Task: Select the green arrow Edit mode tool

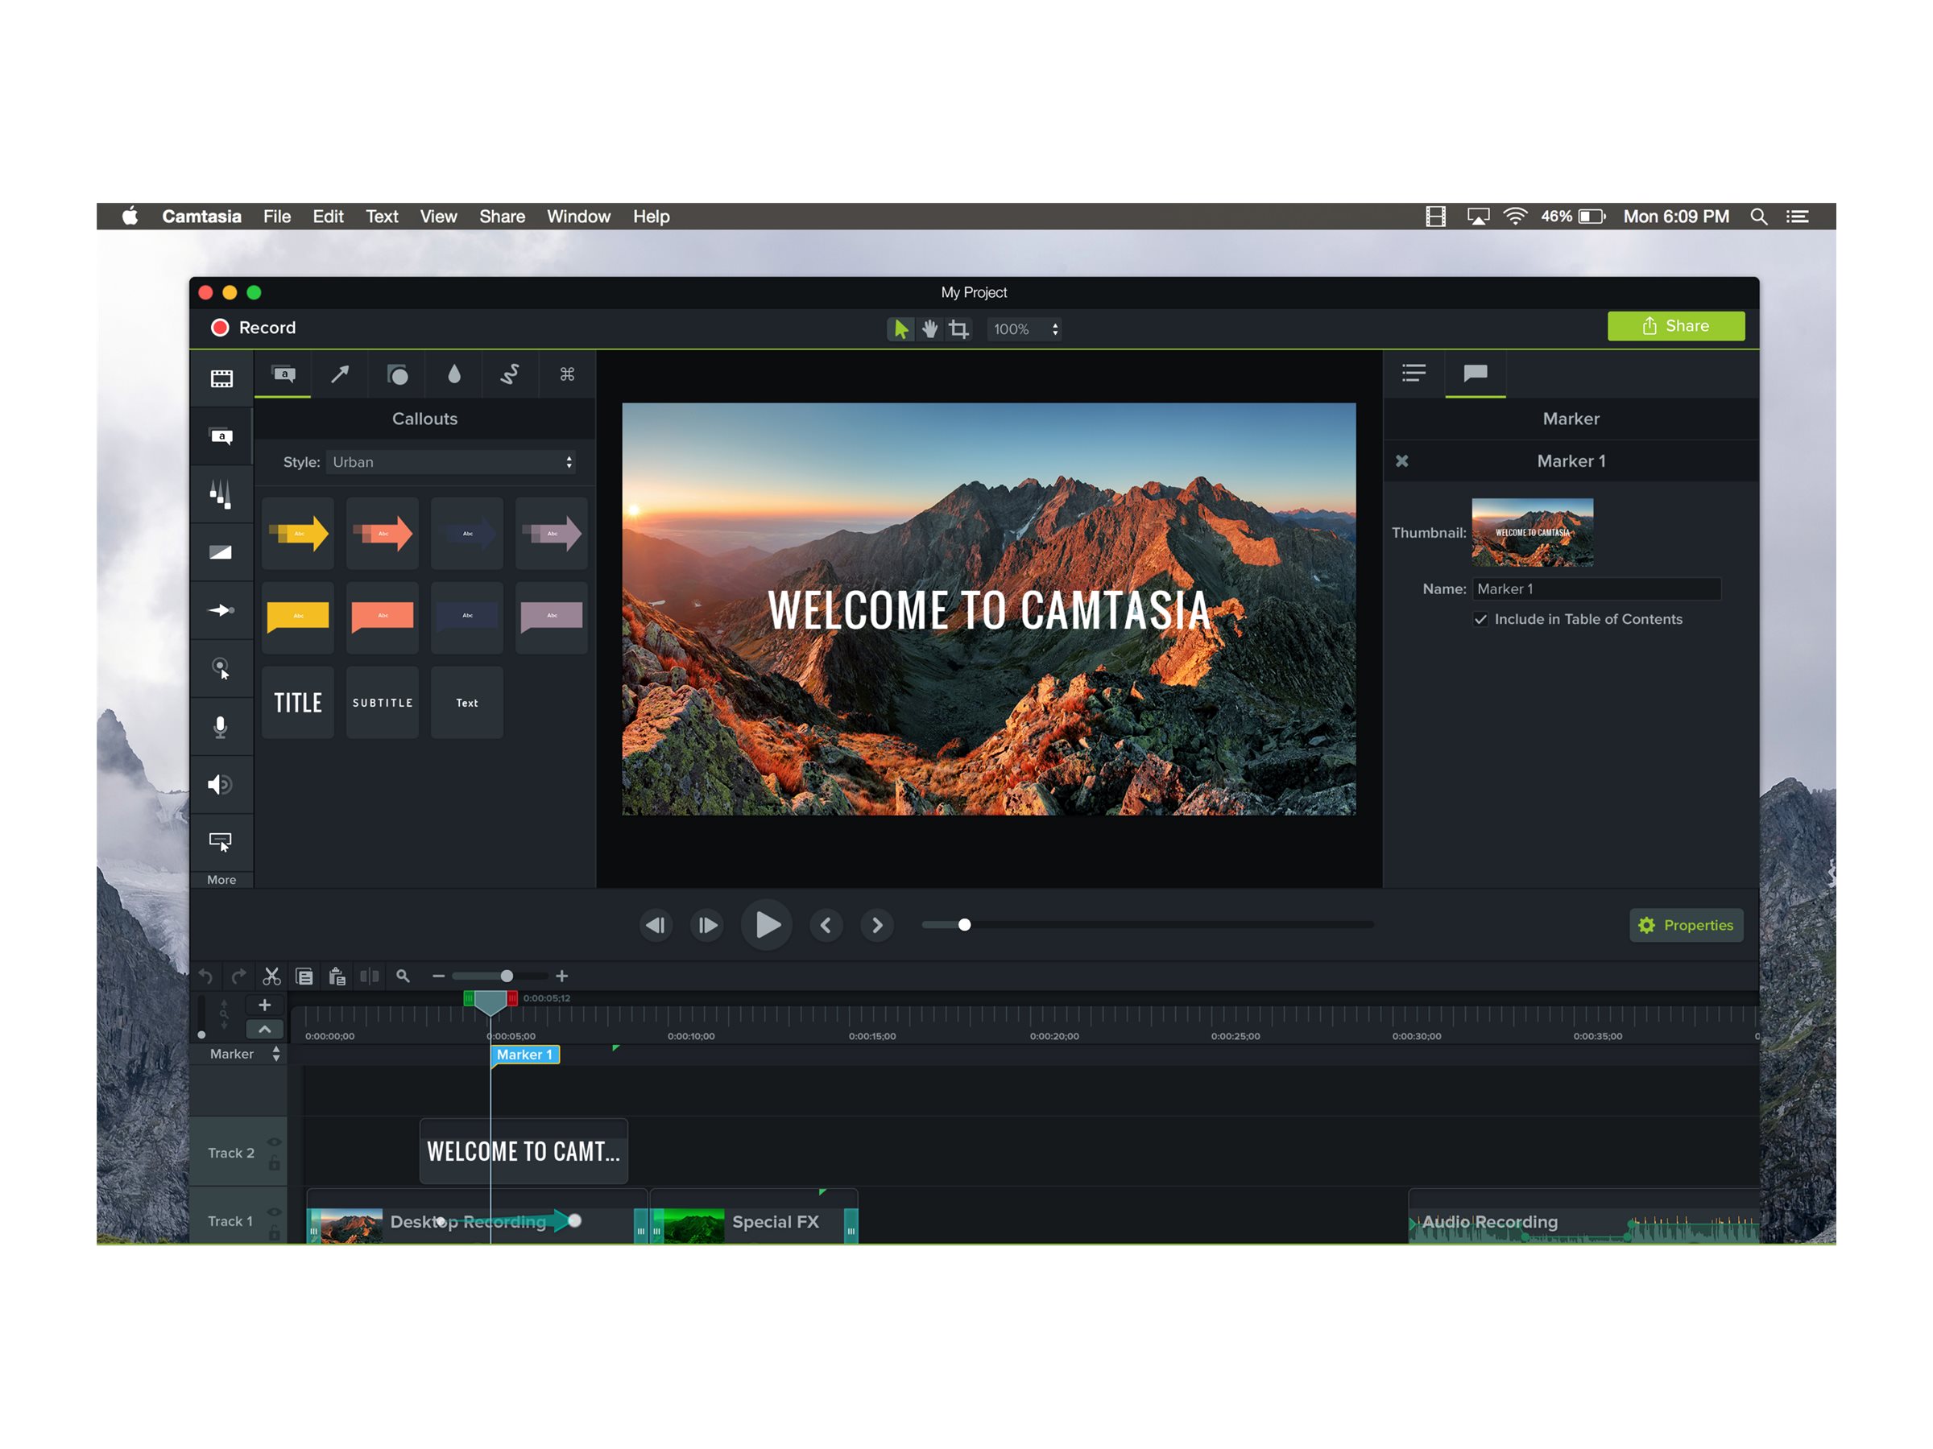Action: click(900, 329)
